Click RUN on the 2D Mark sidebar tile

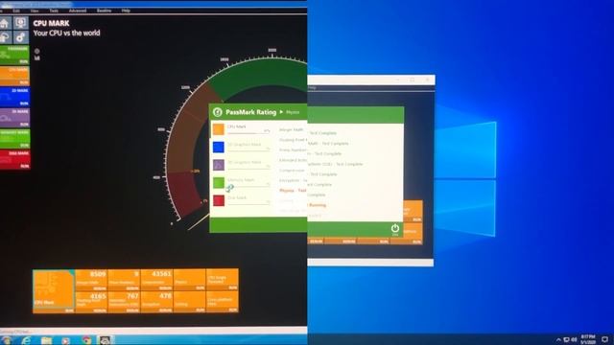click(x=24, y=103)
